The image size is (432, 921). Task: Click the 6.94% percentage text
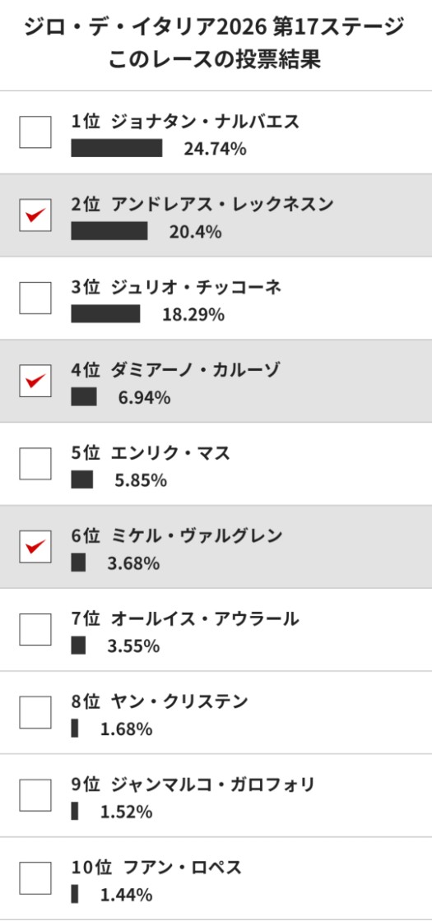click(145, 398)
